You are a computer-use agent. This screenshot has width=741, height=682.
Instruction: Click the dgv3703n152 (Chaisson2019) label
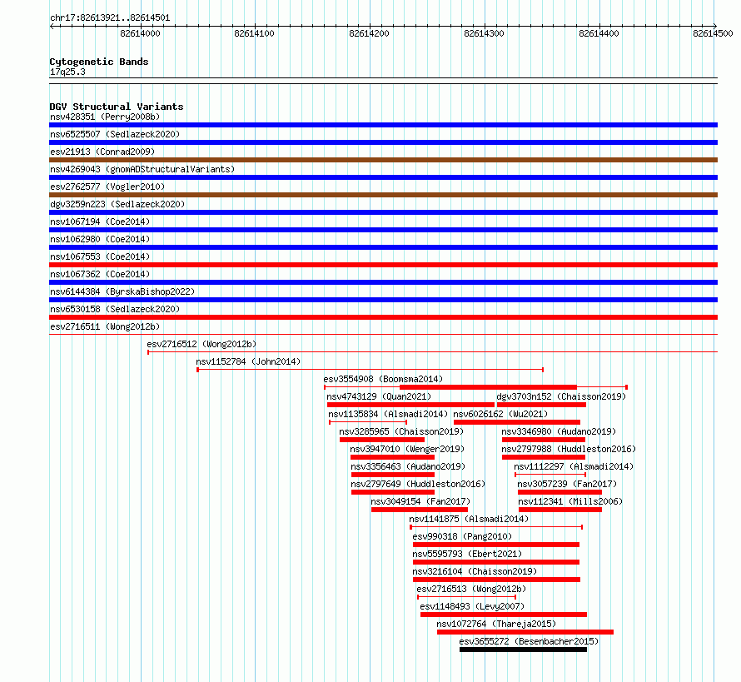561,396
